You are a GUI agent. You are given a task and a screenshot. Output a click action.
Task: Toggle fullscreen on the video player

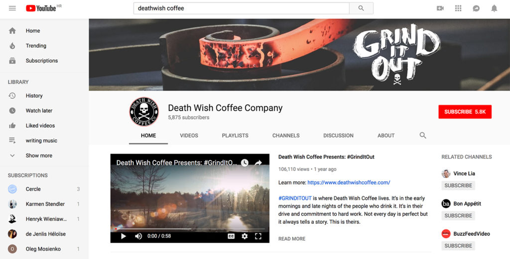tap(258, 236)
